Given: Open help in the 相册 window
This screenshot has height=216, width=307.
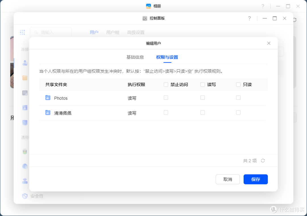Looking at the screenshot, I should point(263,6).
